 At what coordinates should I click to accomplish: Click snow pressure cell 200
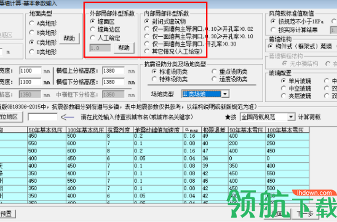(x=247, y=143)
